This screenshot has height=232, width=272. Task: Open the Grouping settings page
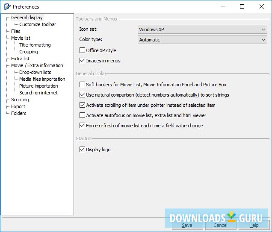pyautogui.click(x=29, y=52)
